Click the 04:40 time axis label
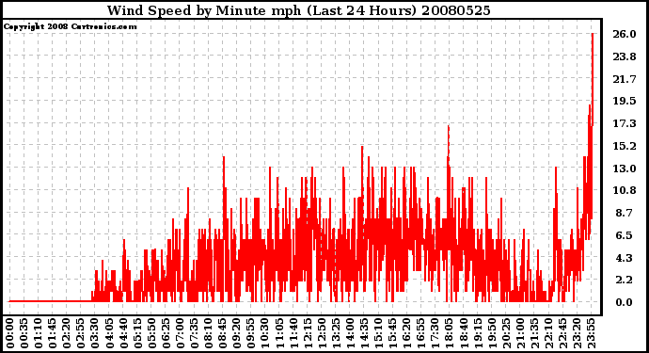 [123, 333]
